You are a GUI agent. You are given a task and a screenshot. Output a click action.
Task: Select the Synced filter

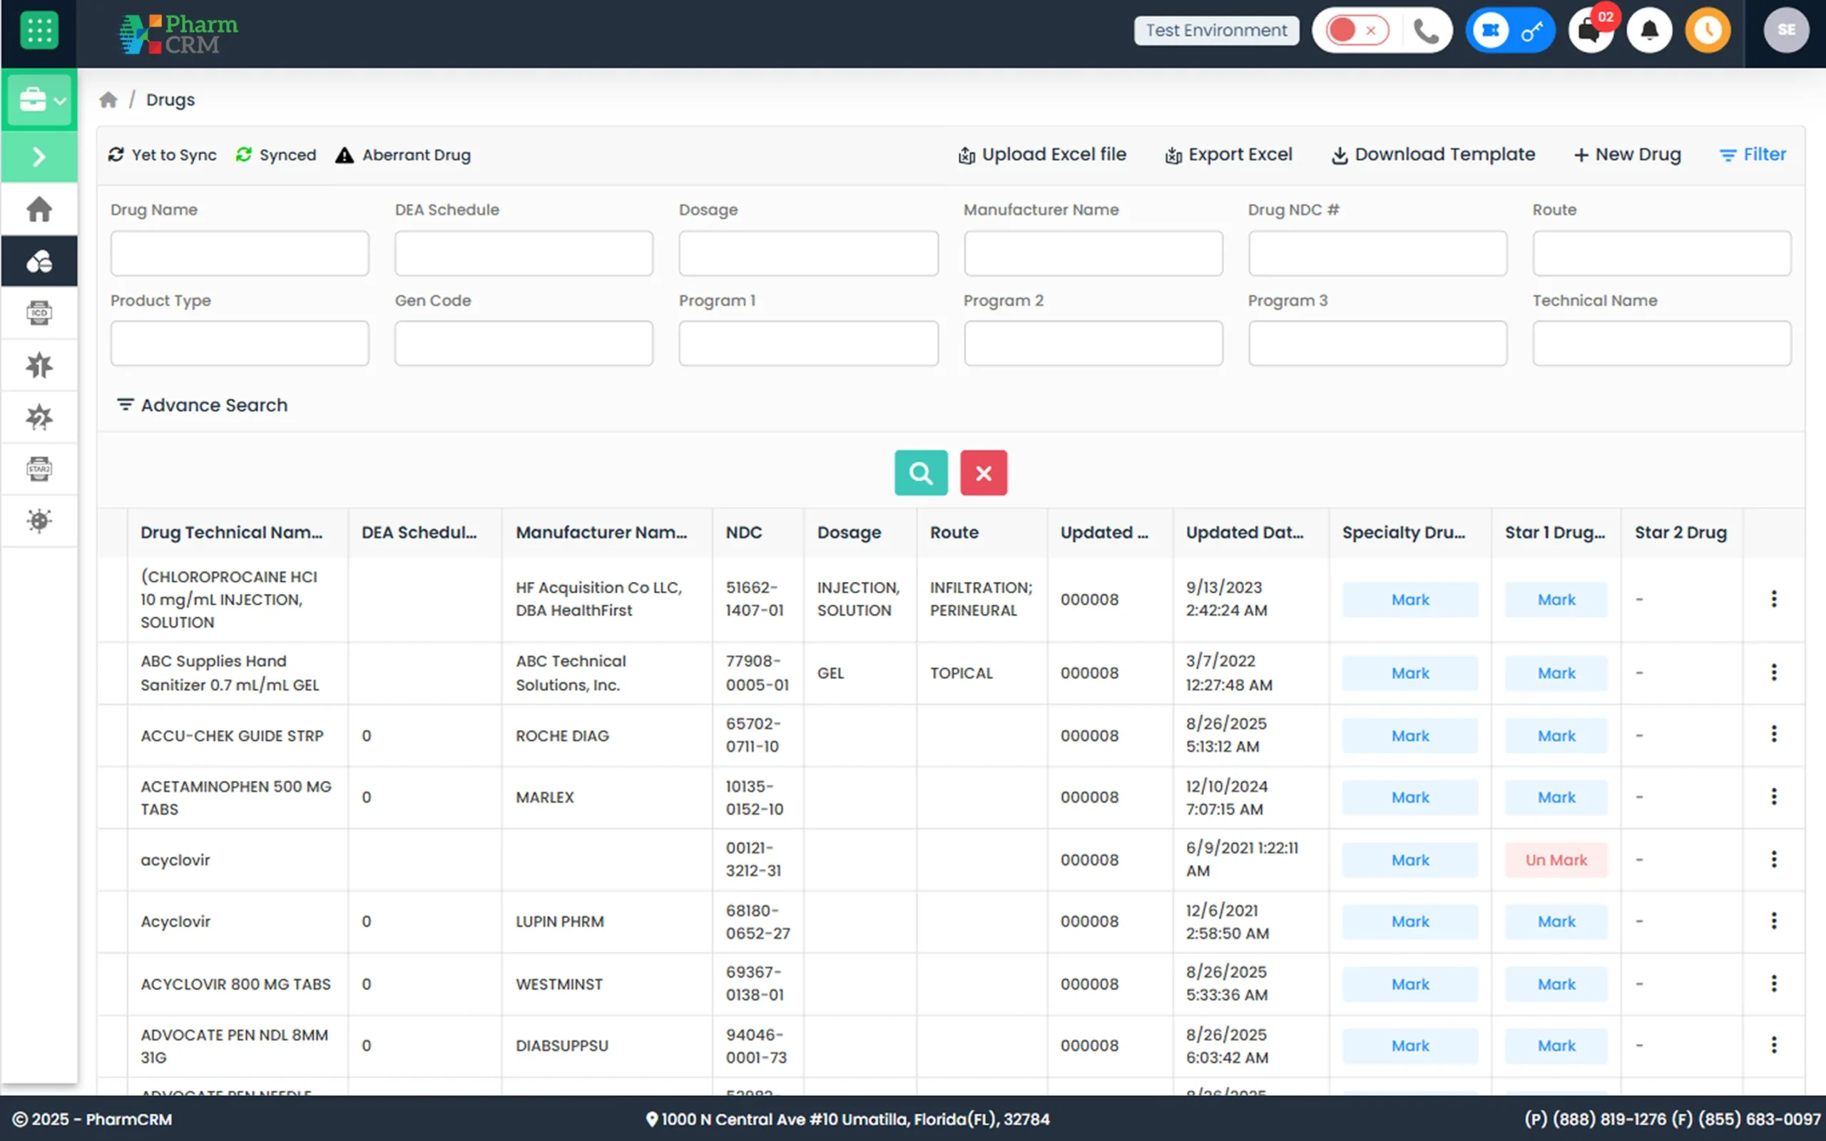coord(276,155)
